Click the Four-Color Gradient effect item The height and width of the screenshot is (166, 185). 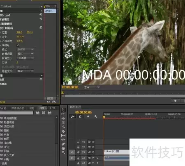point(9,126)
